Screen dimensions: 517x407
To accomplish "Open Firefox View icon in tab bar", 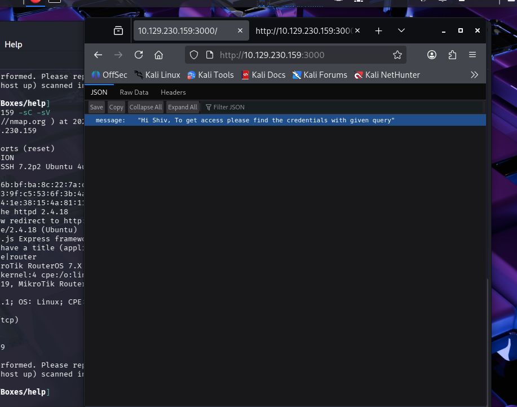I will [x=118, y=31].
